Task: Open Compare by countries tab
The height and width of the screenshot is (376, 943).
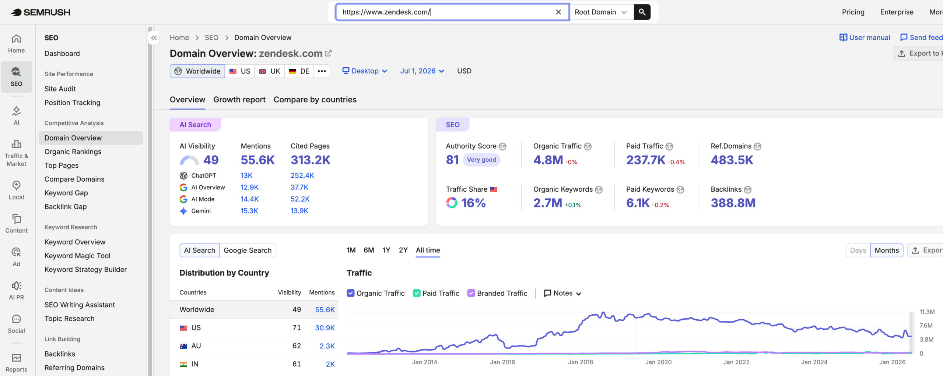Action: point(315,100)
